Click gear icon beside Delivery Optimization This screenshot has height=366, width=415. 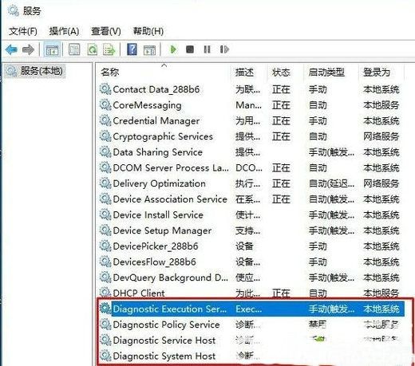tap(105, 183)
